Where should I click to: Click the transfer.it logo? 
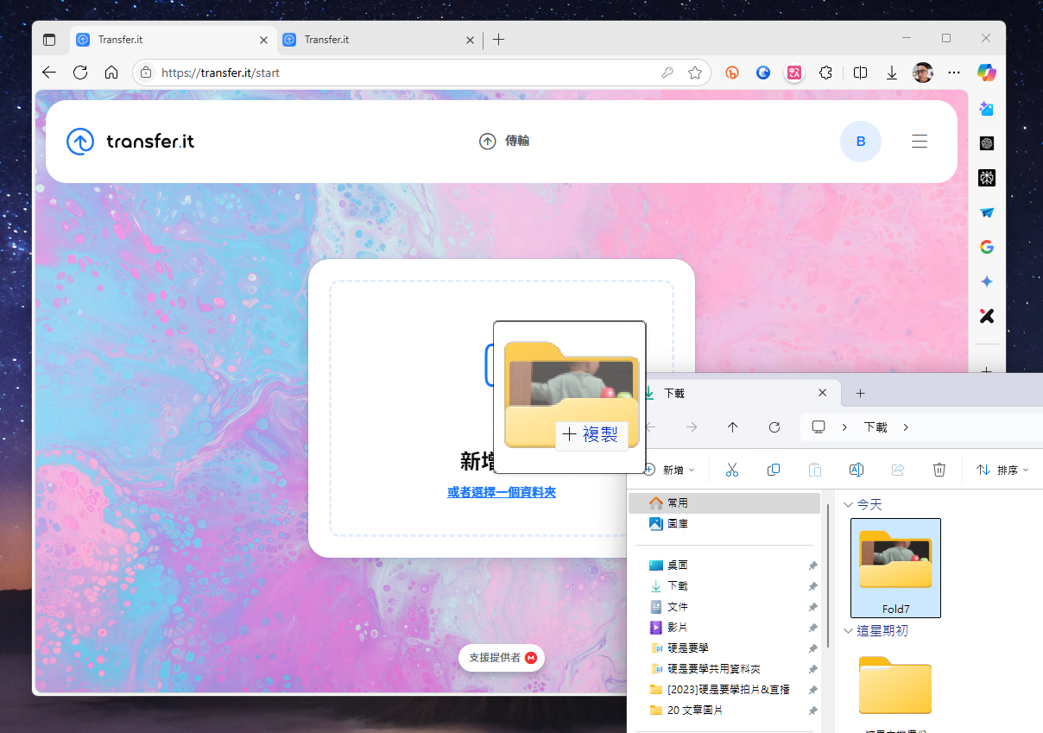[x=130, y=141]
